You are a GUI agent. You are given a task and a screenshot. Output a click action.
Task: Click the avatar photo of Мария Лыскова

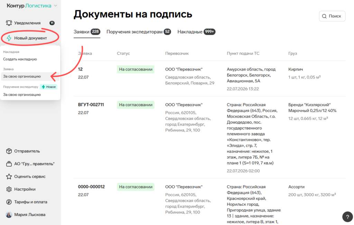(9, 215)
